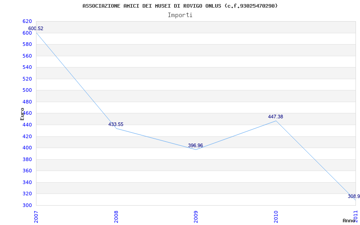360x225 pixels.
Task: Click the y-axis value 440
Action: (27, 125)
